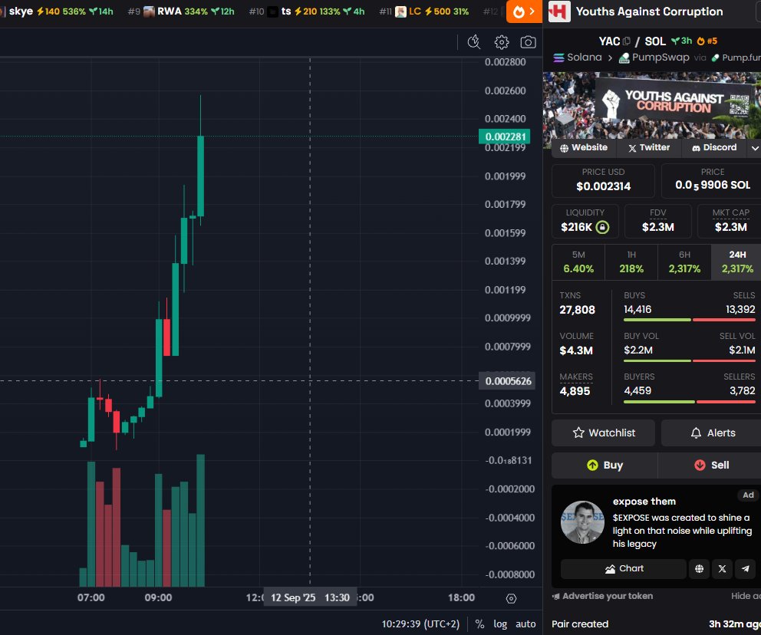Click the skye trending token
The image size is (761, 635).
(x=59, y=12)
